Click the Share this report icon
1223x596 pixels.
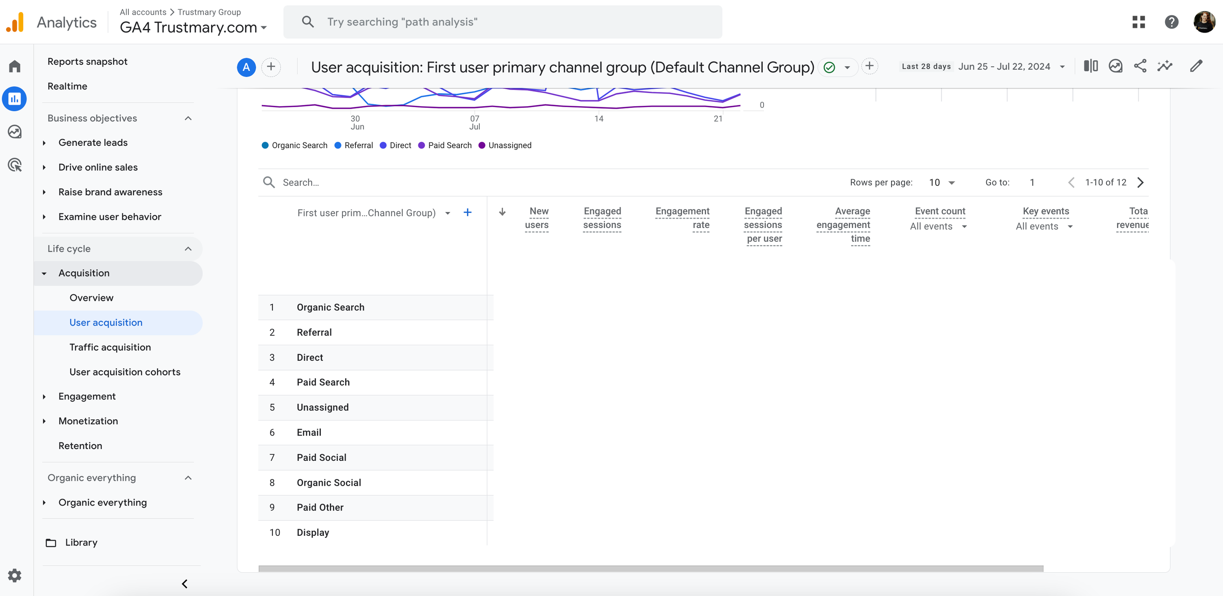click(1140, 66)
